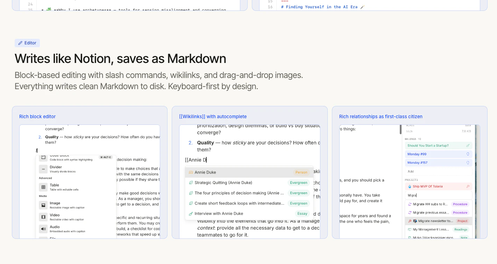
Task: Choose Migrate newsletter to... project row
Action: 439,221
